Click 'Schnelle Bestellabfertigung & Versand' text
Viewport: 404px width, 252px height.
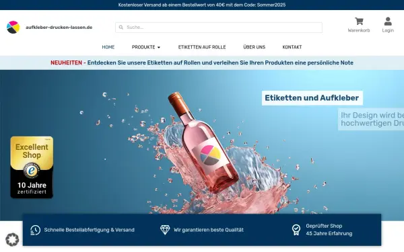tap(90, 230)
